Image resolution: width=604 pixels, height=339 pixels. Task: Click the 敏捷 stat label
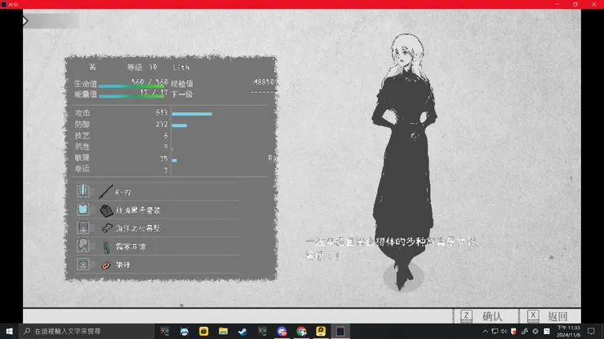pyautogui.click(x=82, y=158)
